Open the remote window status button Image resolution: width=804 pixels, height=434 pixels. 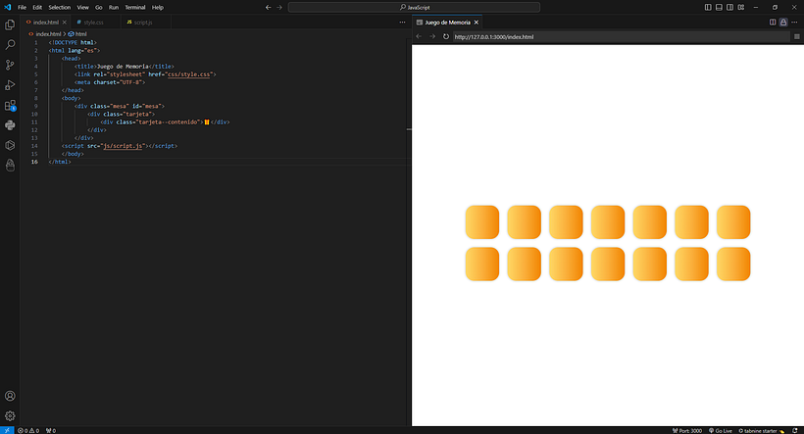[7, 430]
